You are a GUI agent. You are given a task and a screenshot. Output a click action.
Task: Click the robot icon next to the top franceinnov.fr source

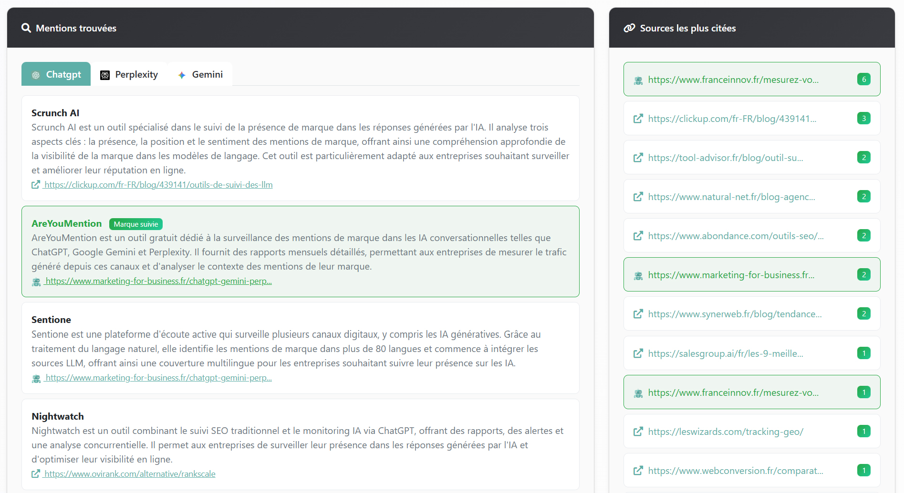tap(638, 80)
